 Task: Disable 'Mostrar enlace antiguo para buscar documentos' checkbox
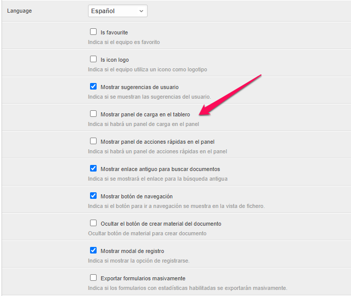point(93,168)
